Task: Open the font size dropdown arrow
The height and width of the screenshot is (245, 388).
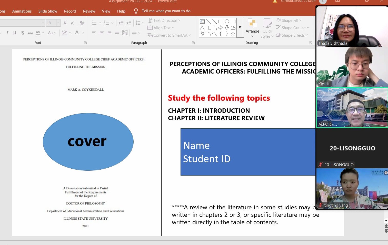Action: [x=58, y=23]
